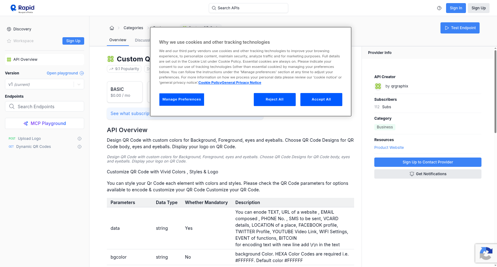The width and height of the screenshot is (497, 267).
Task: Click the Workspace star icon
Action: coord(9,41)
